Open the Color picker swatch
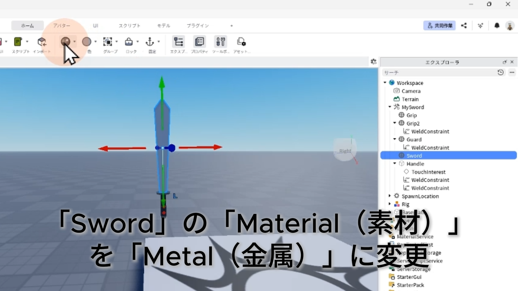Image resolution: width=518 pixels, height=291 pixels. click(x=86, y=42)
